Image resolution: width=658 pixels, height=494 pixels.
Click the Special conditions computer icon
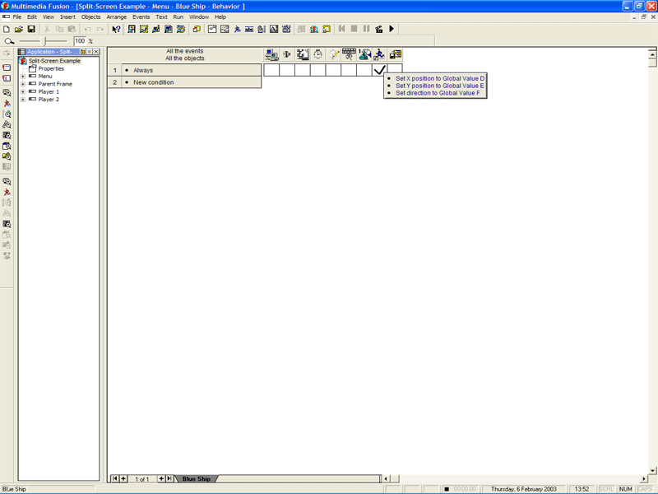[271, 54]
